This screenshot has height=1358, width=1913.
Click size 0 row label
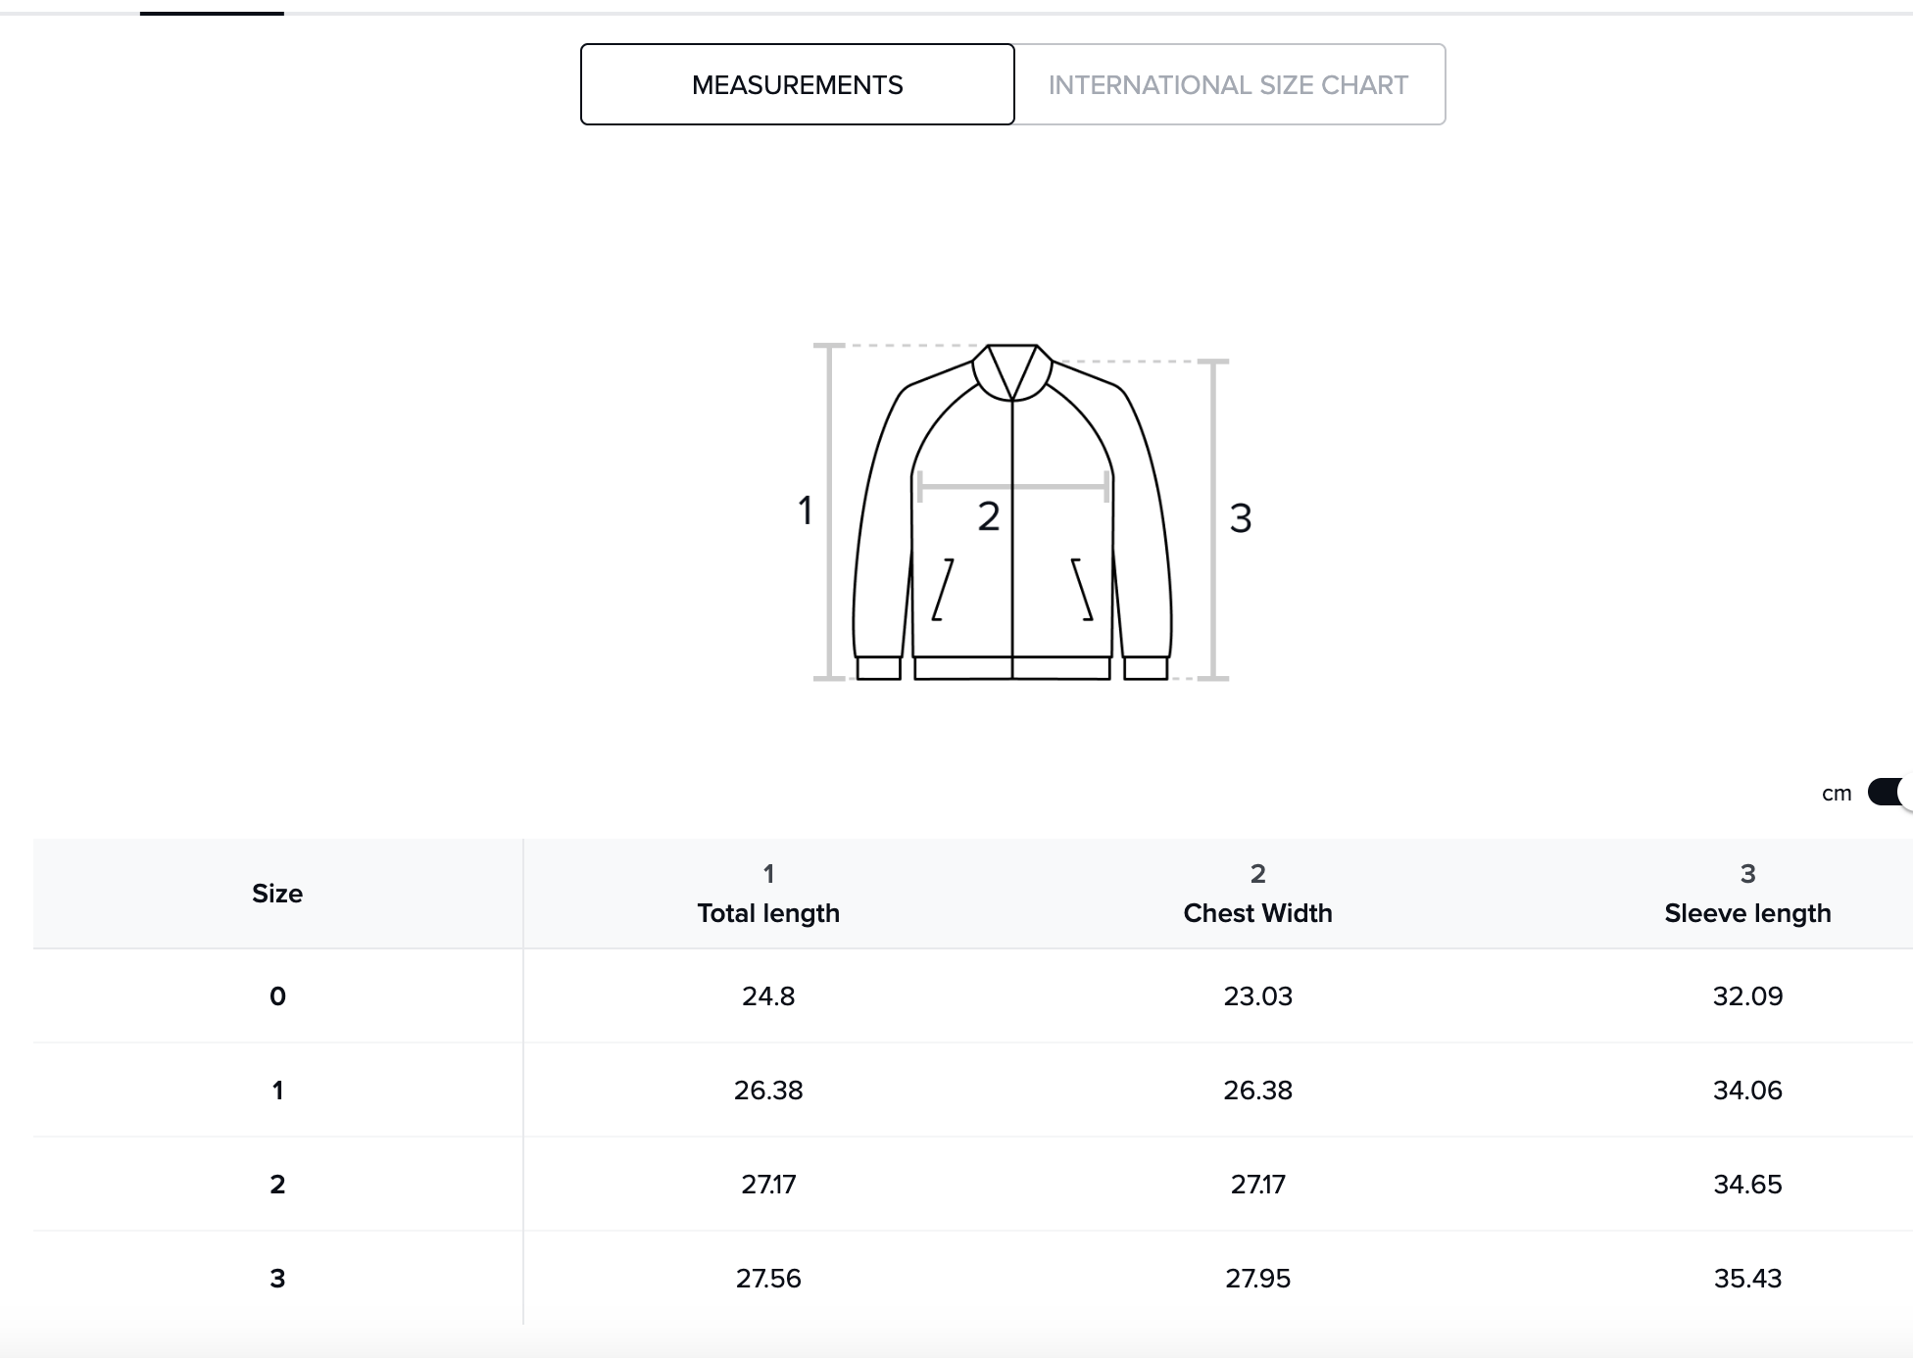[x=277, y=996]
